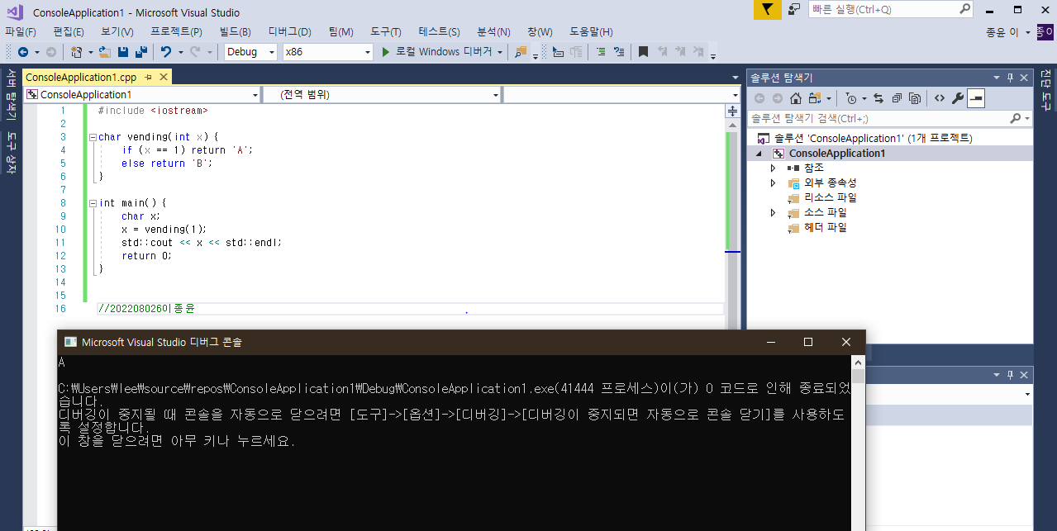Click Sync with Active Document icon
1057x531 pixels.
878,98
